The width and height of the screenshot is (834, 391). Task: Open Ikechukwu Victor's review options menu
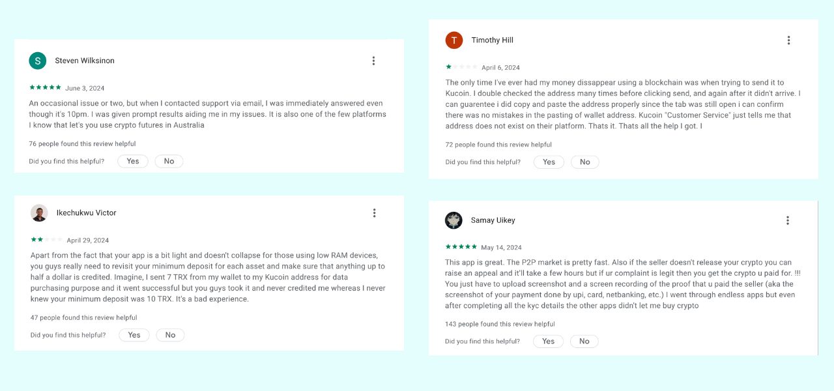[374, 213]
